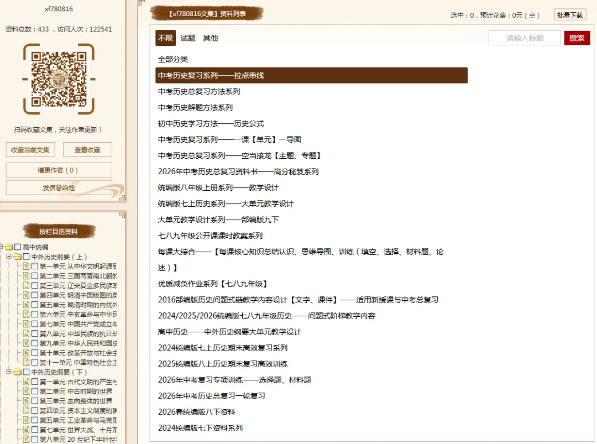Open 2026春统编版八下资料

click(196, 412)
